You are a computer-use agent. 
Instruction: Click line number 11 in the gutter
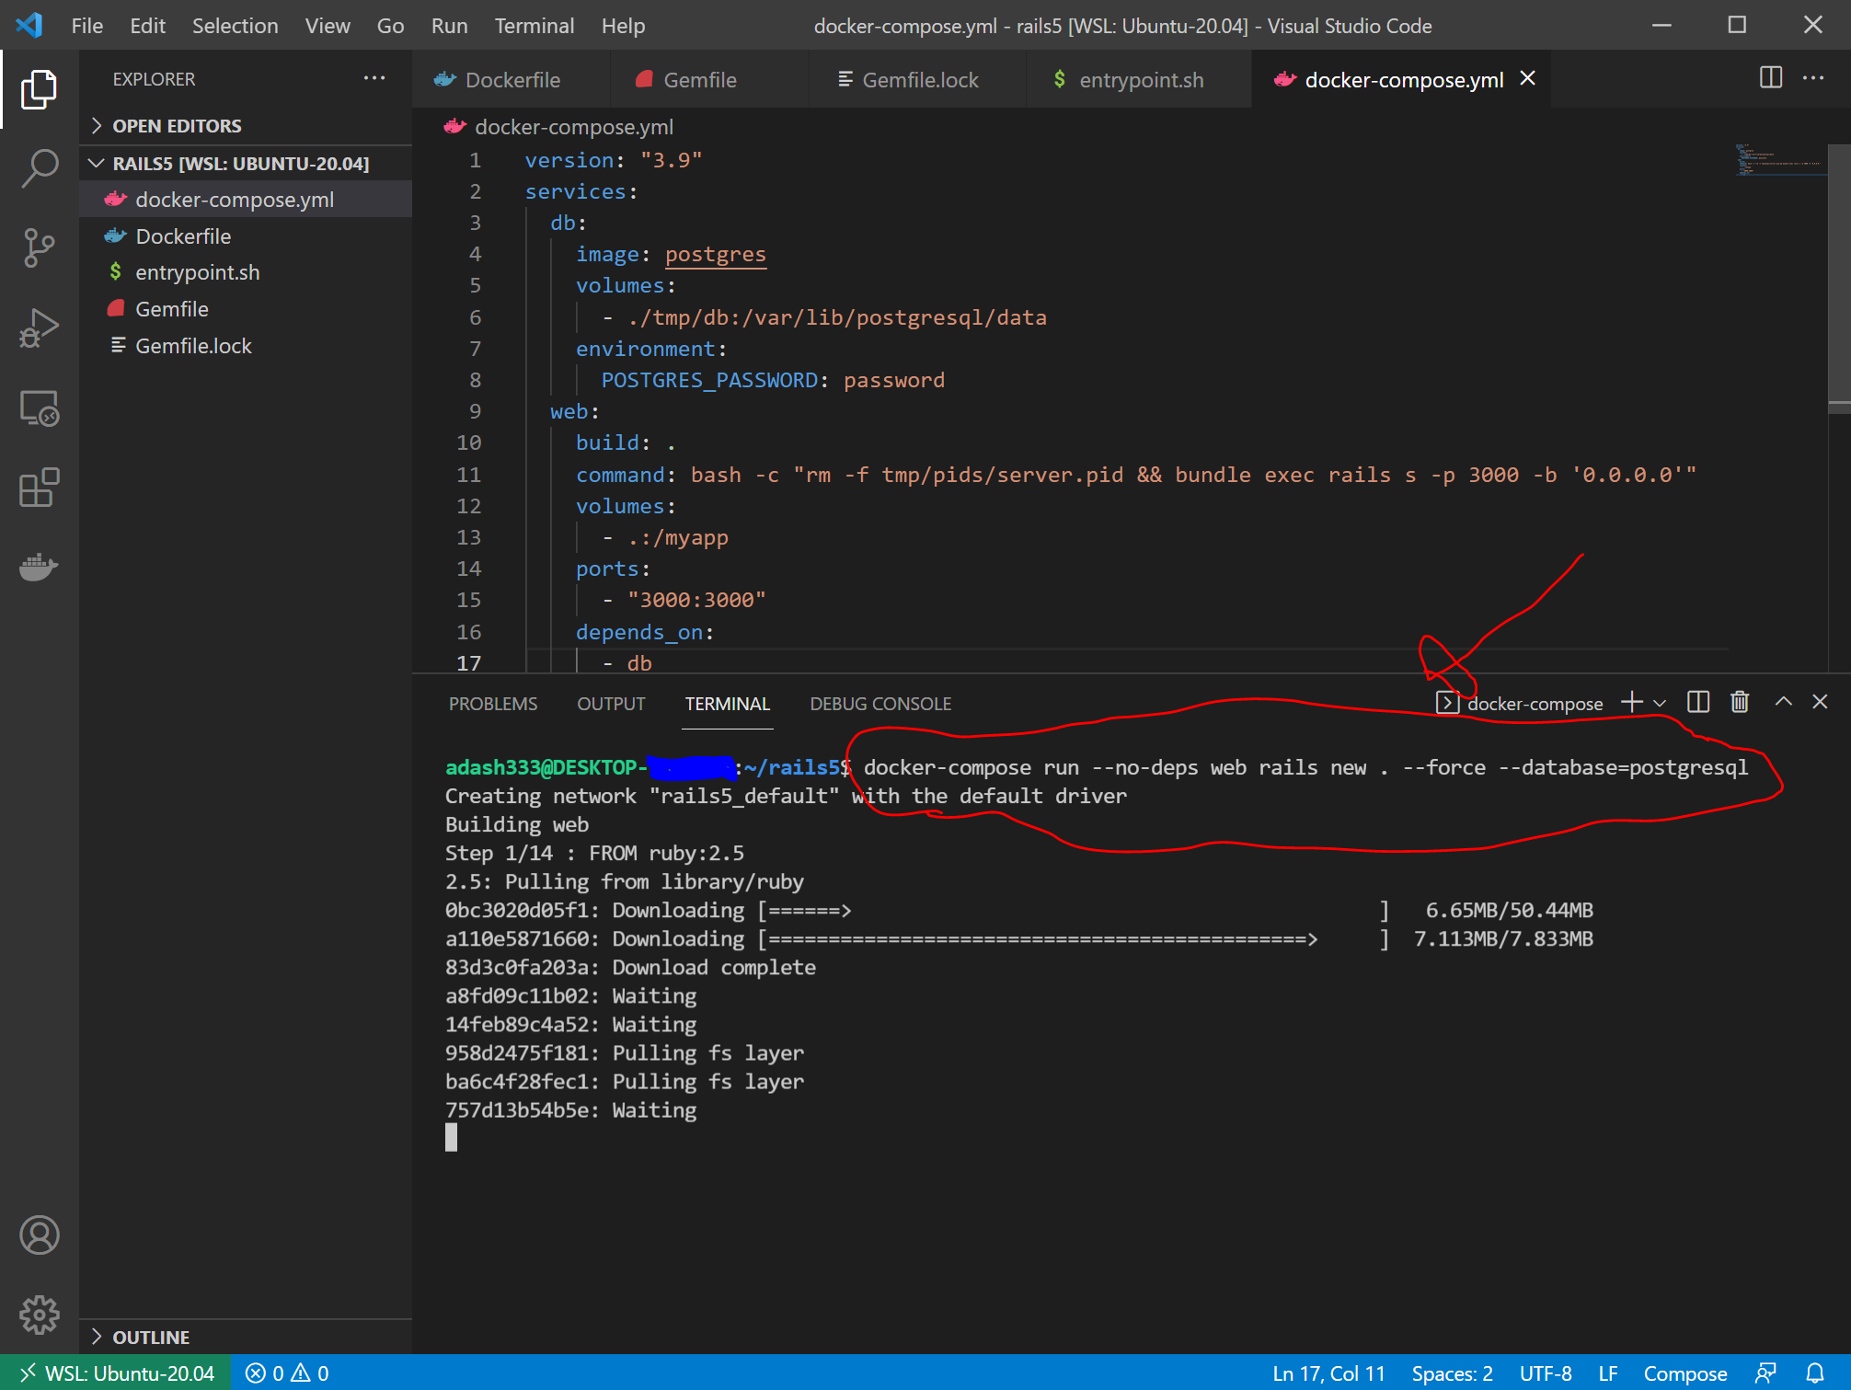tap(468, 475)
